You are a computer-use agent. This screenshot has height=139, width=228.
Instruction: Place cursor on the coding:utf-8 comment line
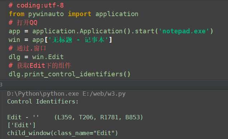coord(36,5)
